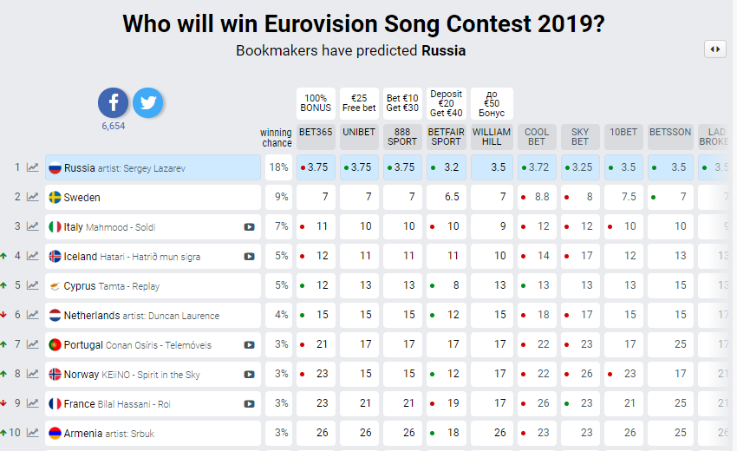Open the trend chart icon for Russia
737x451 pixels.
point(33,168)
